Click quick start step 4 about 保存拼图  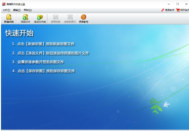(x=43, y=71)
